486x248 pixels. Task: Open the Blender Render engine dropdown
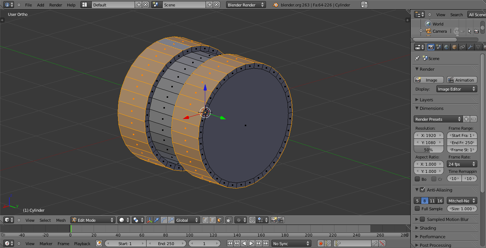pyautogui.click(x=246, y=5)
